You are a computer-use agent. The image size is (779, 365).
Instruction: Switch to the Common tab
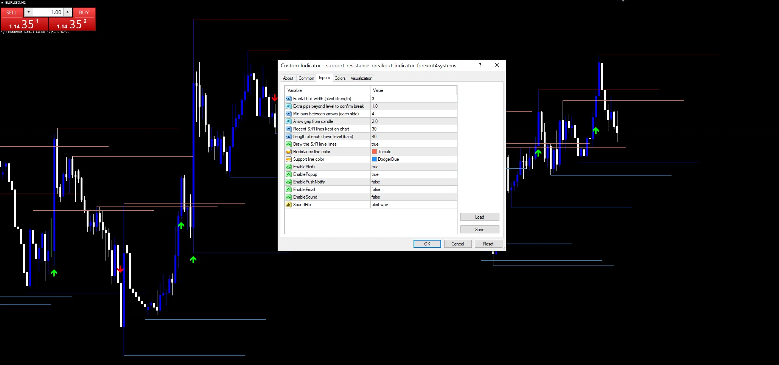coord(306,78)
